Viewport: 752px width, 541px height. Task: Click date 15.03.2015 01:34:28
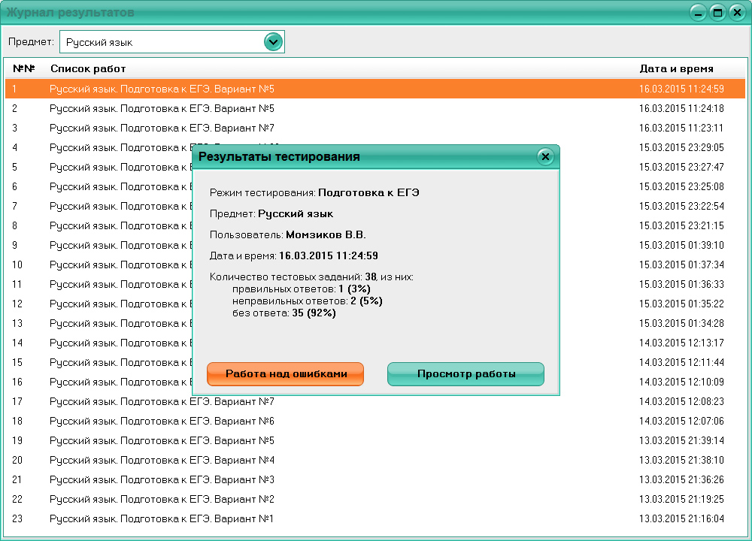point(681,323)
